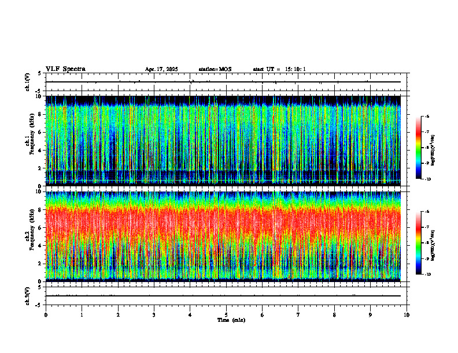Click the "-8" label on ch.1 colorbar
Viewport: 458px width, 353px height.
tap(427, 148)
